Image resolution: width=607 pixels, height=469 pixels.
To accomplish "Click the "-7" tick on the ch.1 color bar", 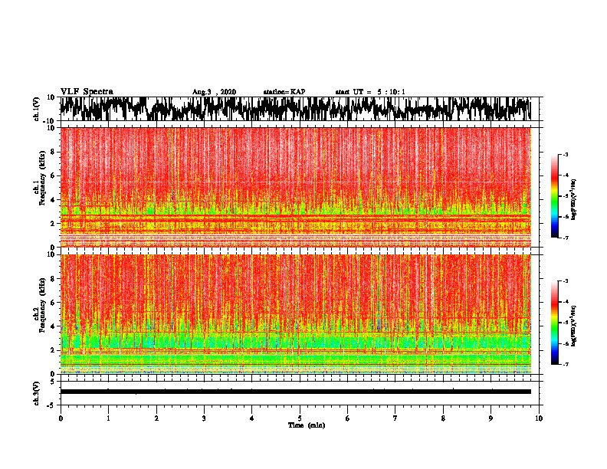I will [565, 238].
